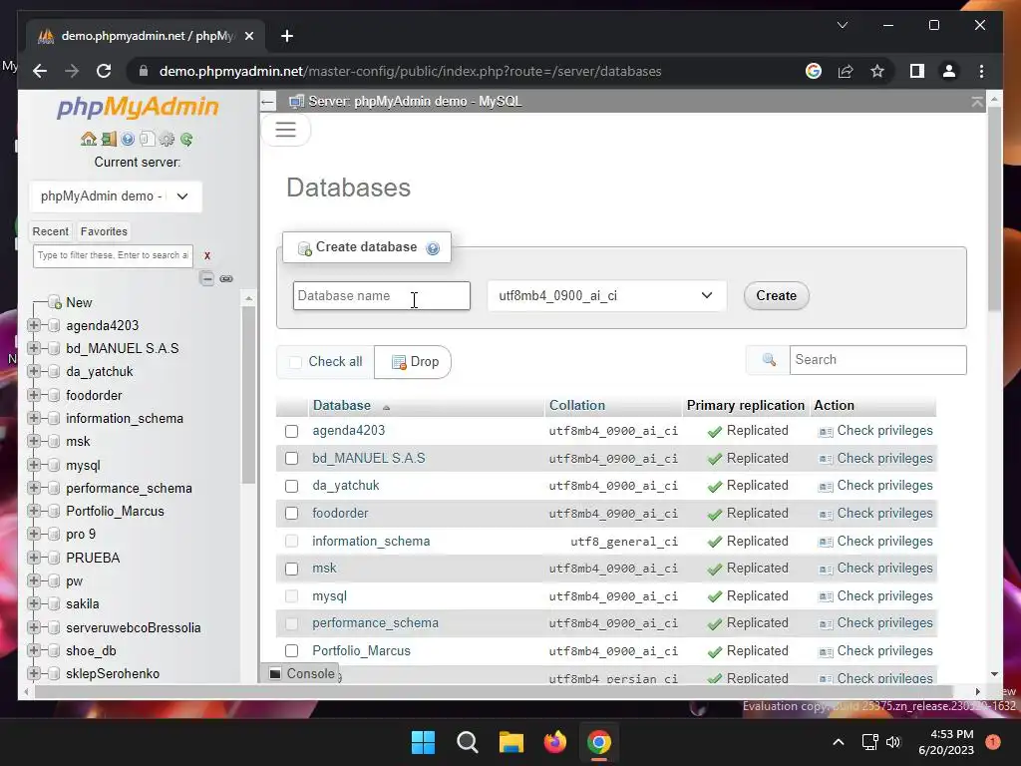Reload the browser page
This screenshot has width=1021, height=766.
point(104,71)
